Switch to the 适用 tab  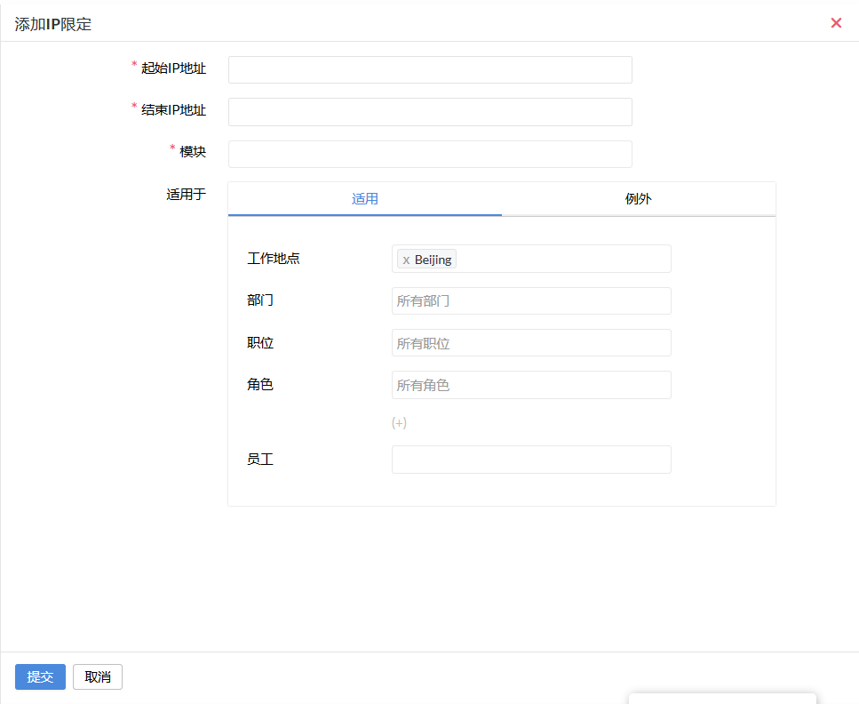pyautogui.click(x=365, y=199)
